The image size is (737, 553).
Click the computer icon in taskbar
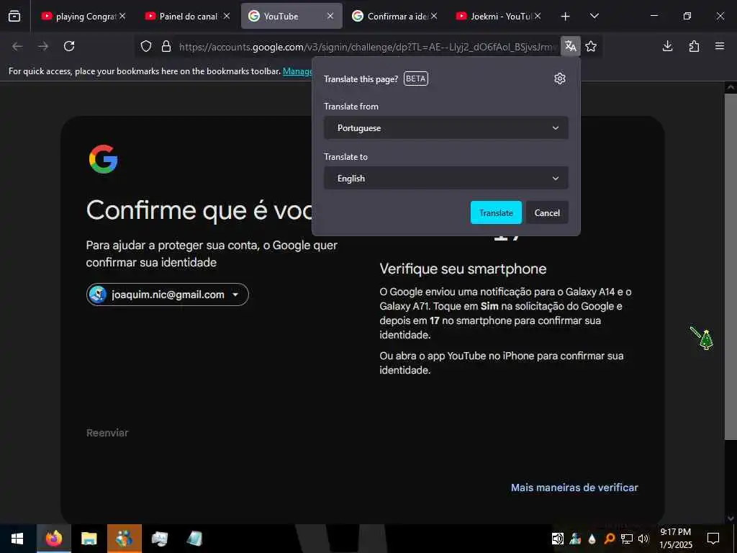(x=159, y=539)
